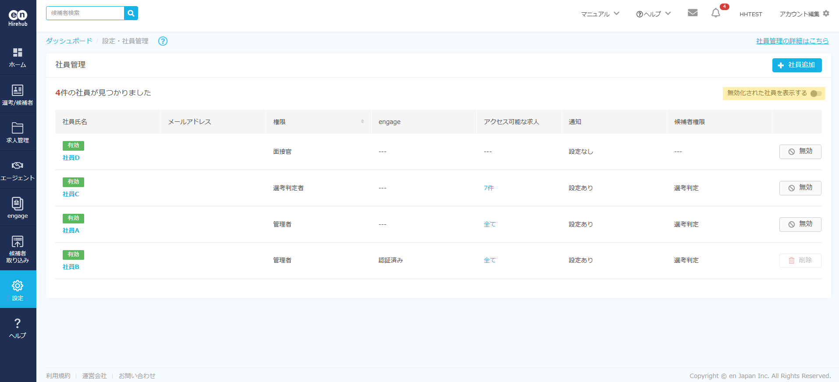
Task: Expand the ヘルプ dropdown in header
Action: coord(653,14)
